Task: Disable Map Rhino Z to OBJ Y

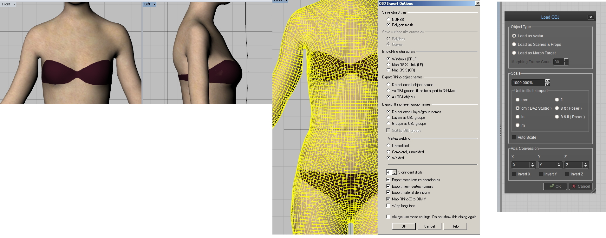Action: [x=388, y=199]
